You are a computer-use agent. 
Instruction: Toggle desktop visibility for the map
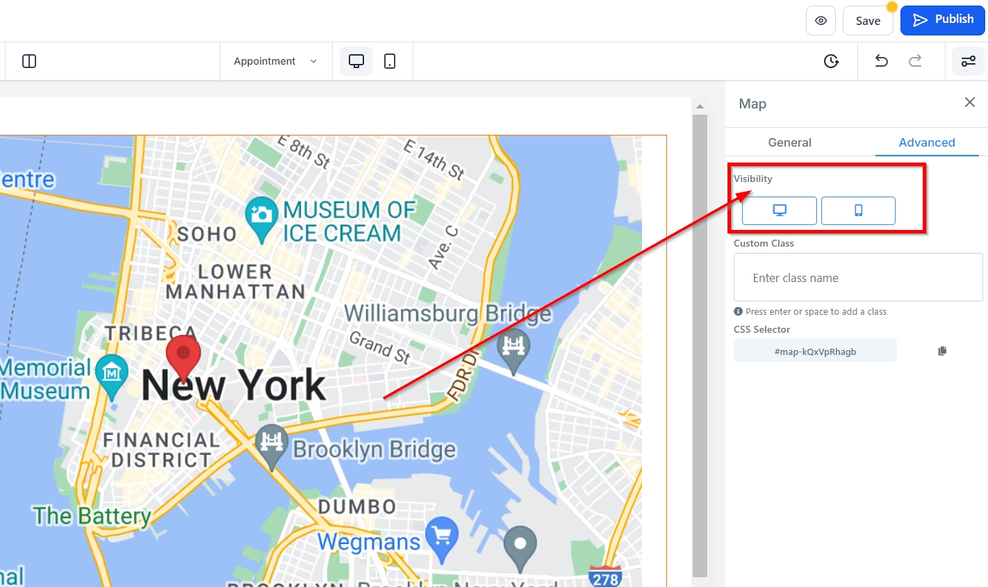click(x=779, y=210)
